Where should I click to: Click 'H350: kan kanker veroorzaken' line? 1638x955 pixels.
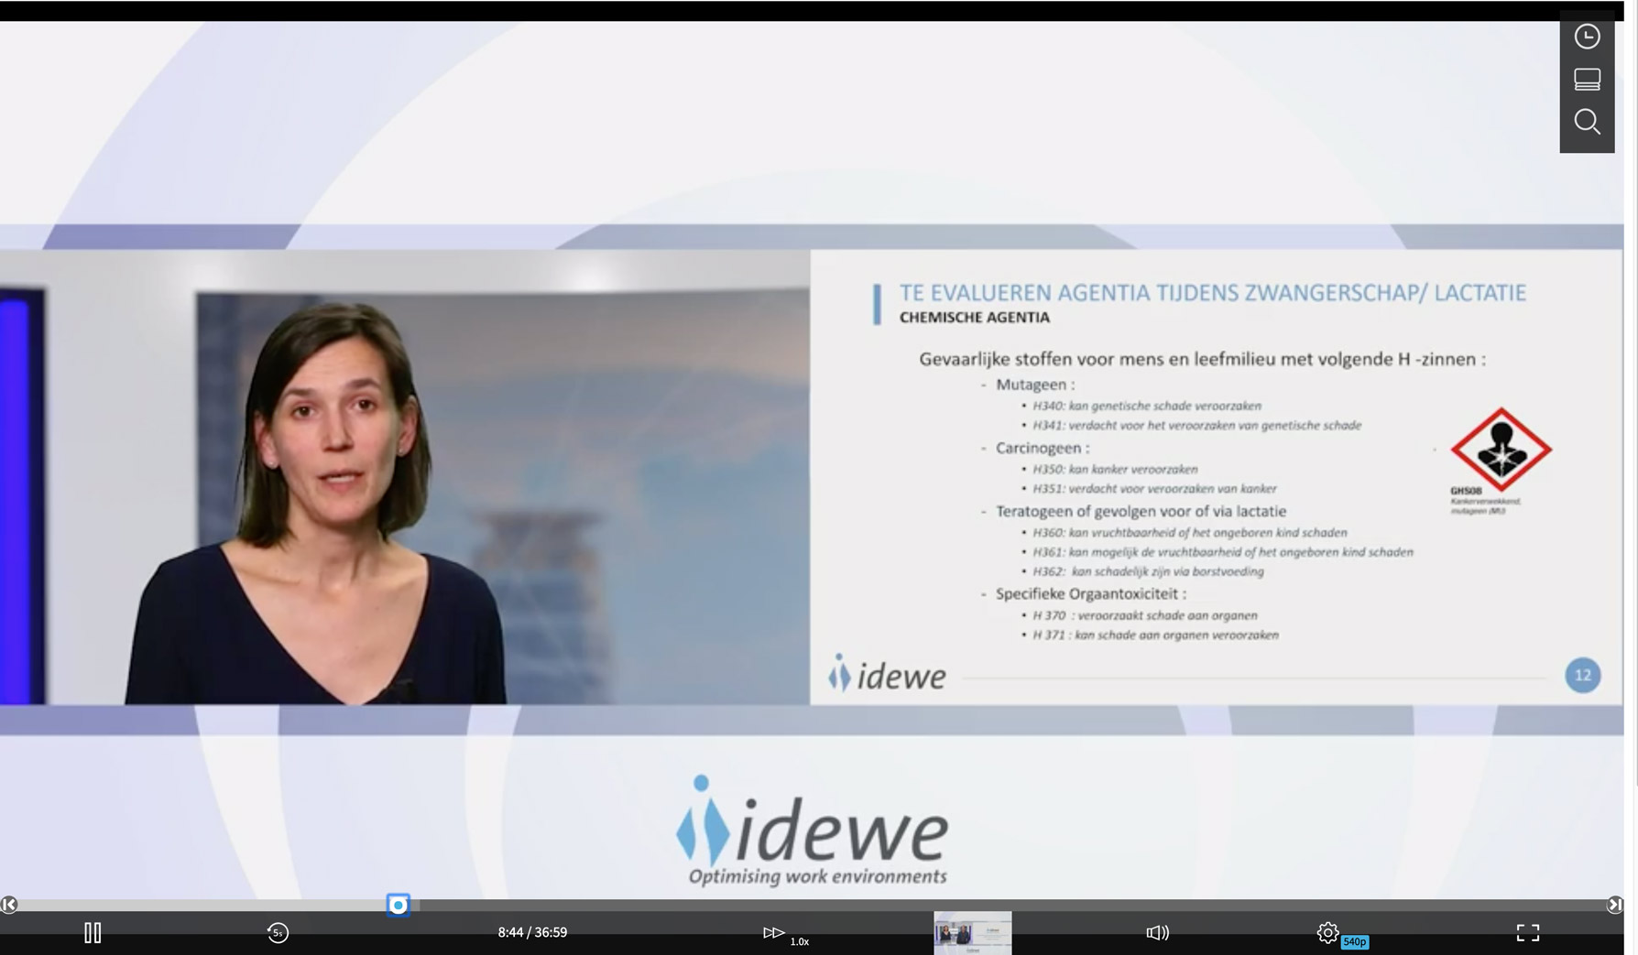tap(1115, 469)
